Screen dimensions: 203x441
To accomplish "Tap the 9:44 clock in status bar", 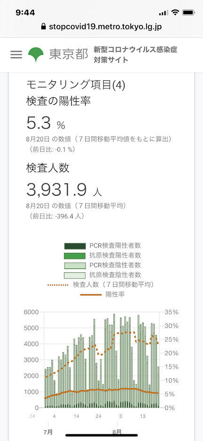I will (25, 12).
